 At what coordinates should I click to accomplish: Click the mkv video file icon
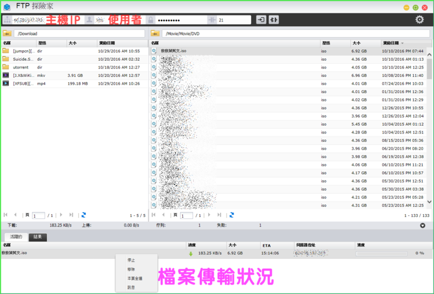[x=6, y=76]
